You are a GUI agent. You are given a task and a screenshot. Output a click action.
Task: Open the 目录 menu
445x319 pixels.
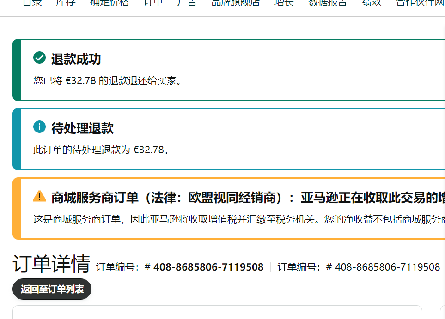pos(32,3)
